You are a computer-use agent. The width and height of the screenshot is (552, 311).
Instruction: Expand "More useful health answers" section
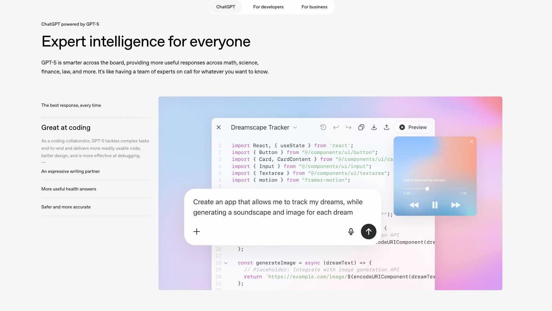(x=69, y=189)
